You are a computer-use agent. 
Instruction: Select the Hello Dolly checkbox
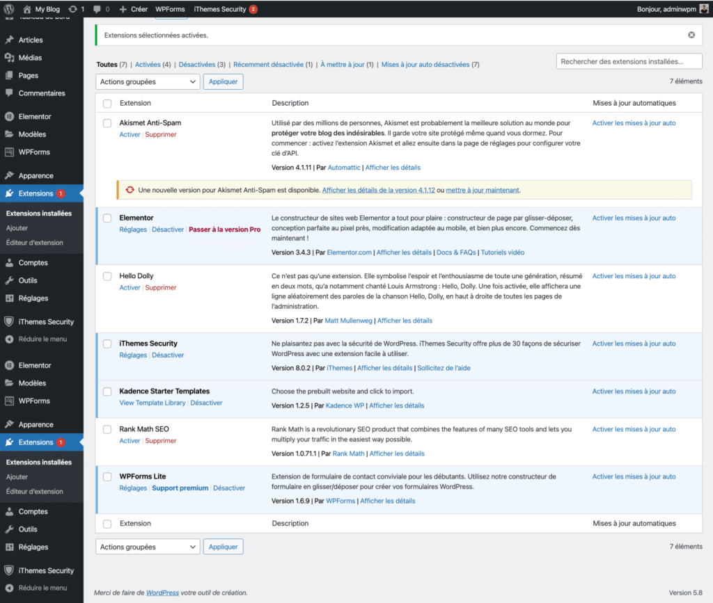pyautogui.click(x=107, y=276)
